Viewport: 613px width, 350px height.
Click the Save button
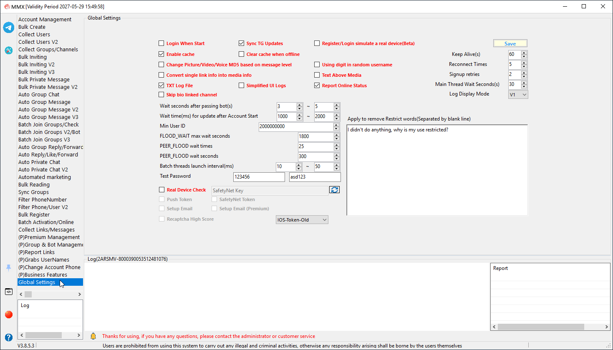(x=510, y=43)
